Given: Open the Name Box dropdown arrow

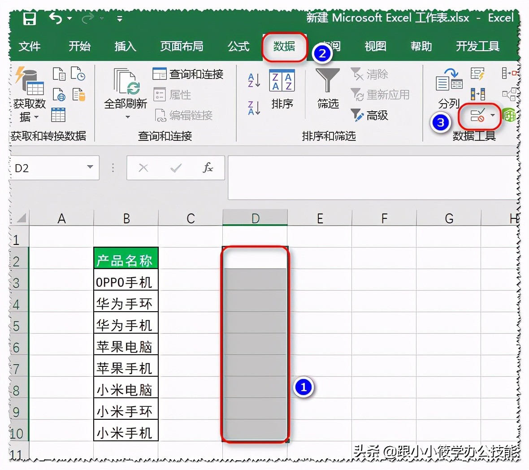Looking at the screenshot, I should pyautogui.click(x=90, y=167).
